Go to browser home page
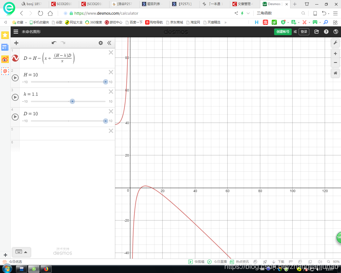This screenshot has width=341, height=273. 50,13
